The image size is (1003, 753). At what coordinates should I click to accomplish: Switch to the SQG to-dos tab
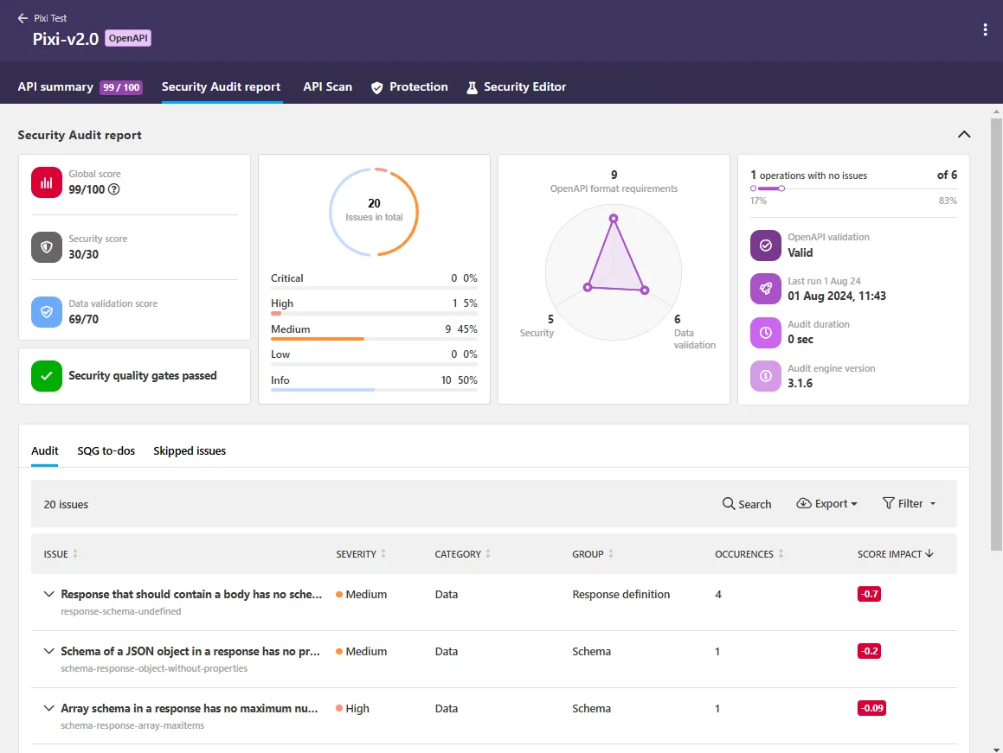(x=106, y=450)
